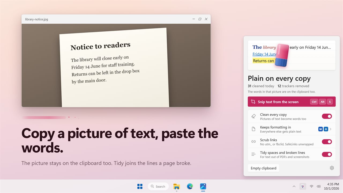Show hidden tray icons with the chevron
The image size is (343, 193).
[294, 186]
